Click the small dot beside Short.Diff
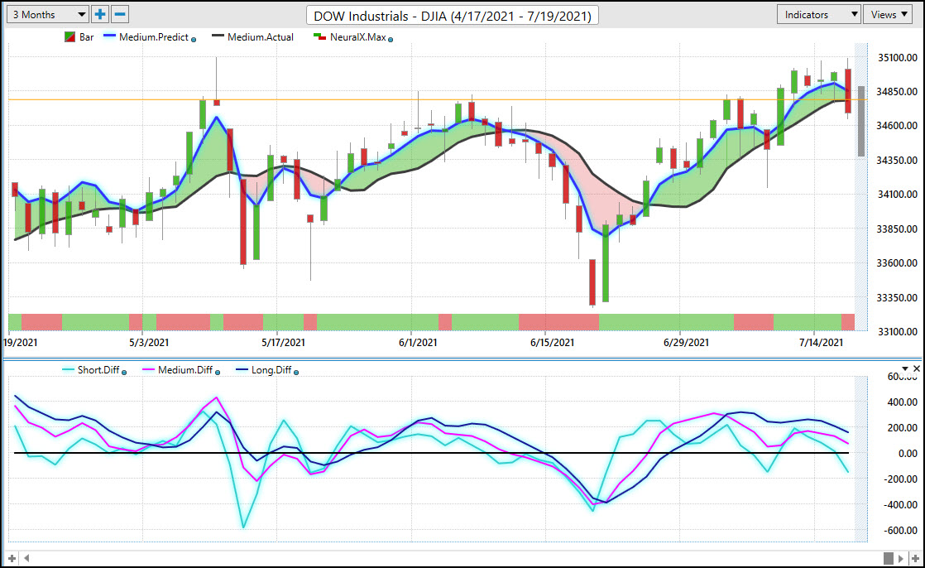This screenshot has width=925, height=568. [124, 373]
